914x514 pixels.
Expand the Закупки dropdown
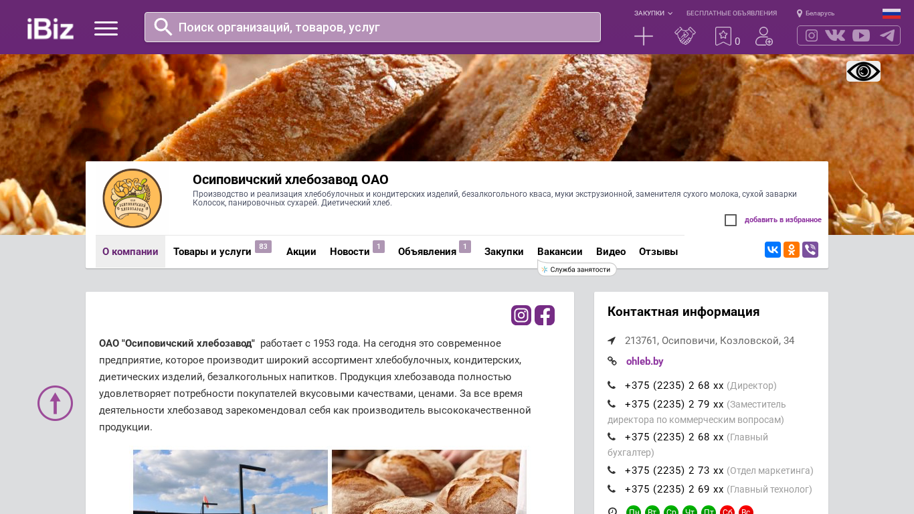653,13
